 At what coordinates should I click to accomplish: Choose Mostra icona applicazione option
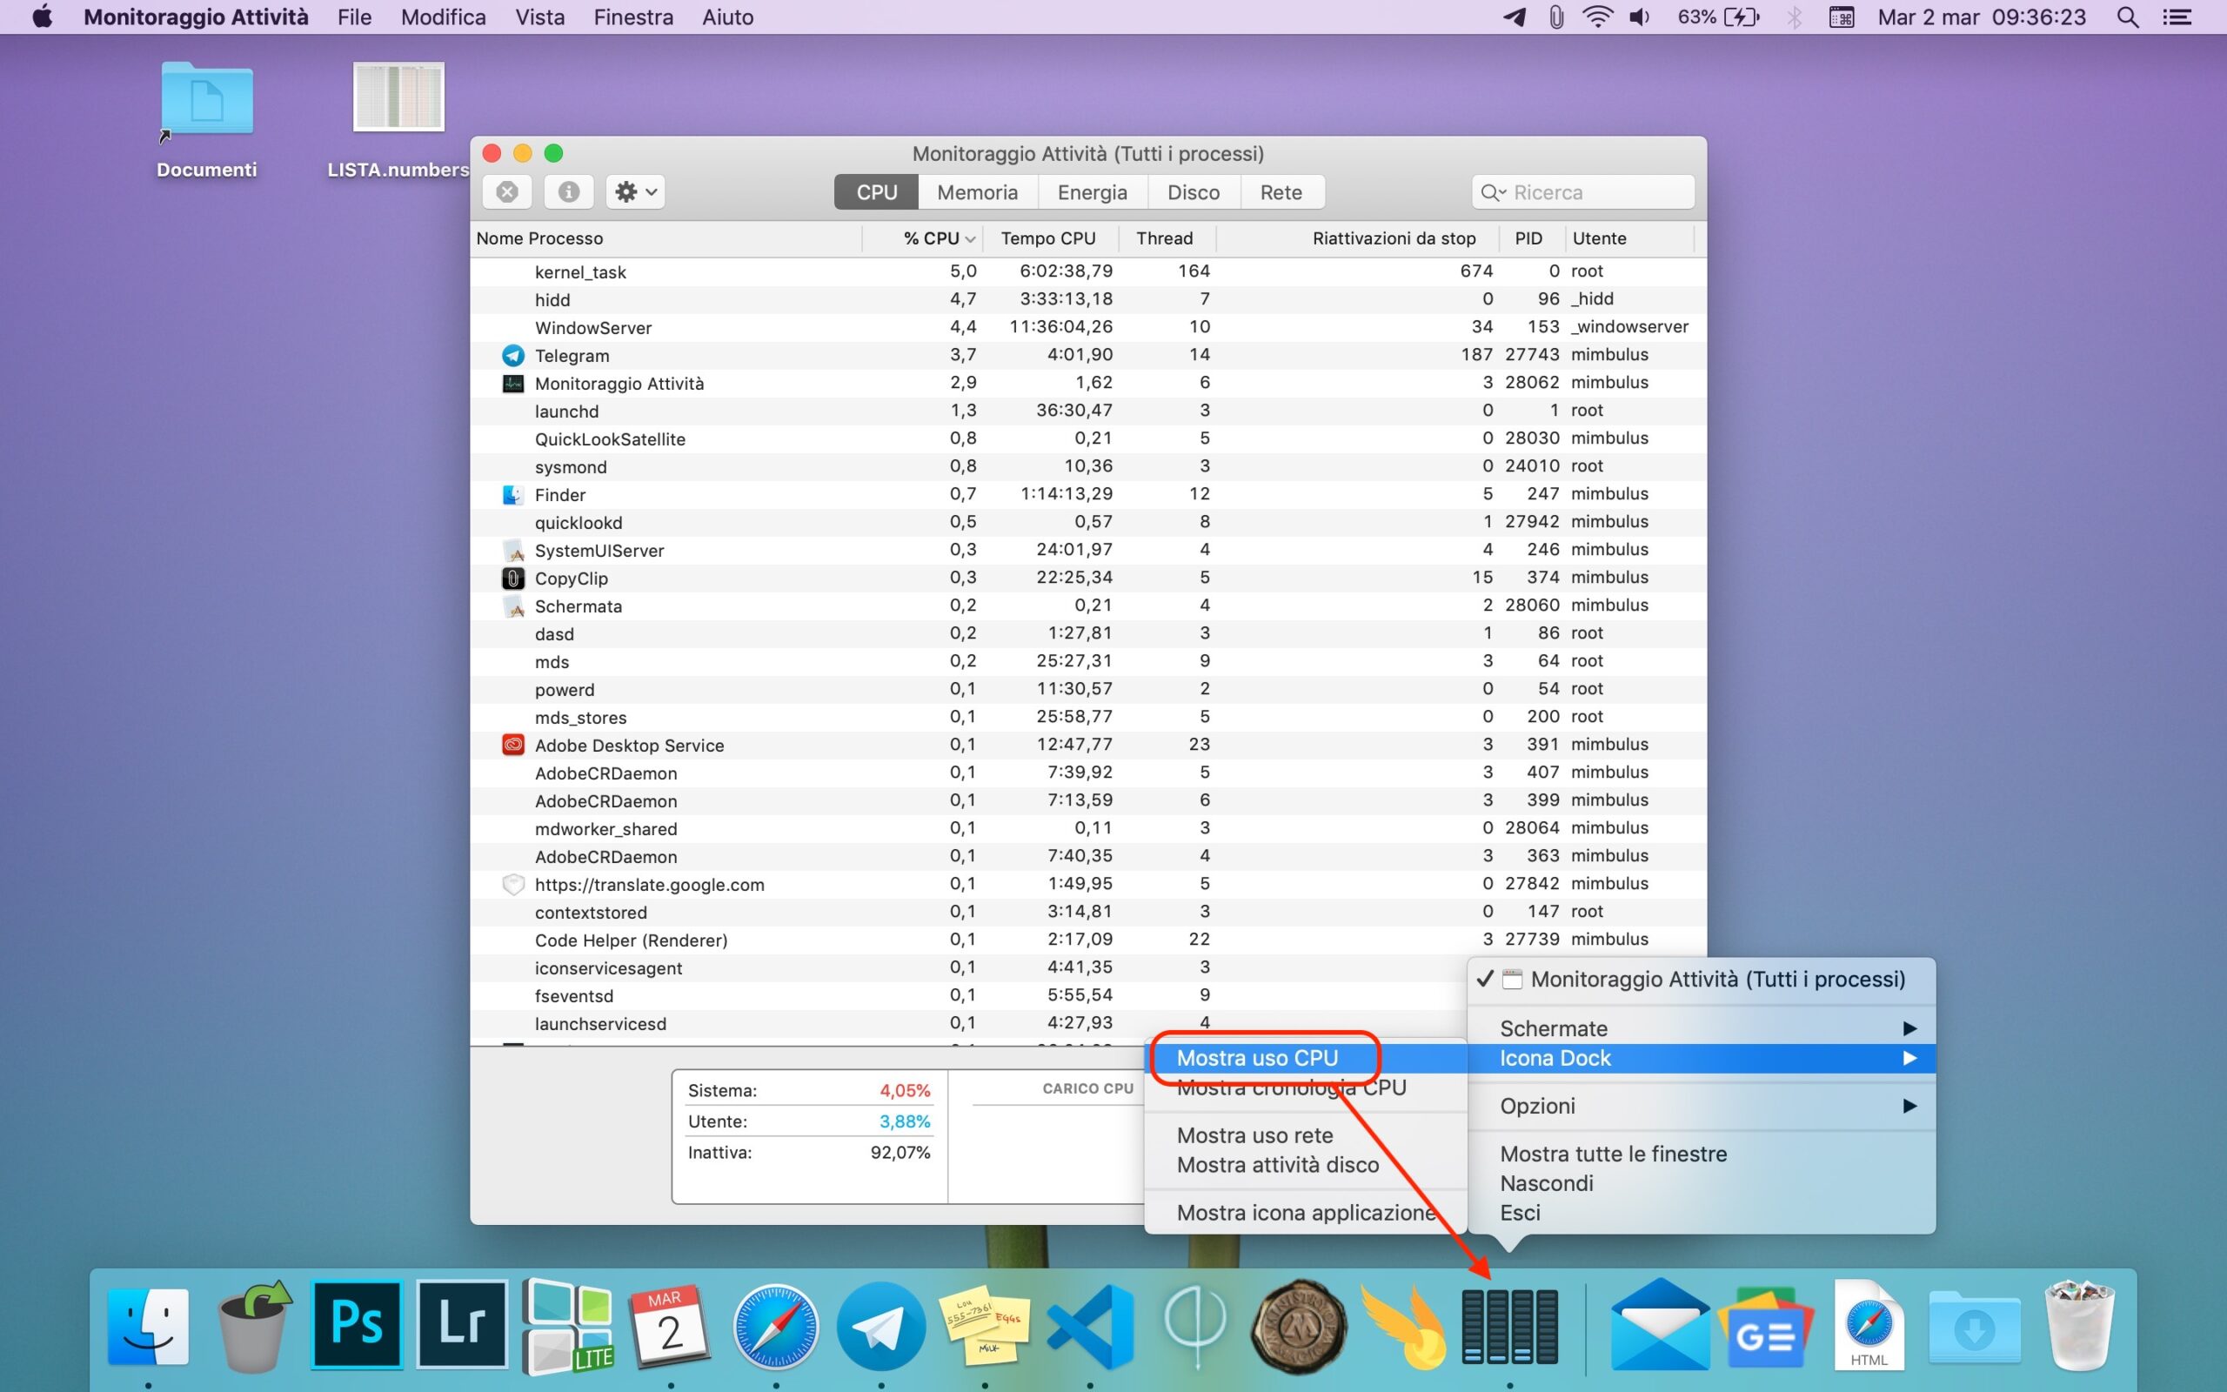click(x=1305, y=1213)
